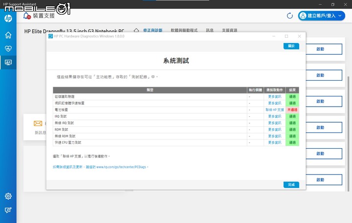Viewport: 352px width, 223px height.
Task: Minimize the HP Support Assistant window
Action: tap(320, 4)
